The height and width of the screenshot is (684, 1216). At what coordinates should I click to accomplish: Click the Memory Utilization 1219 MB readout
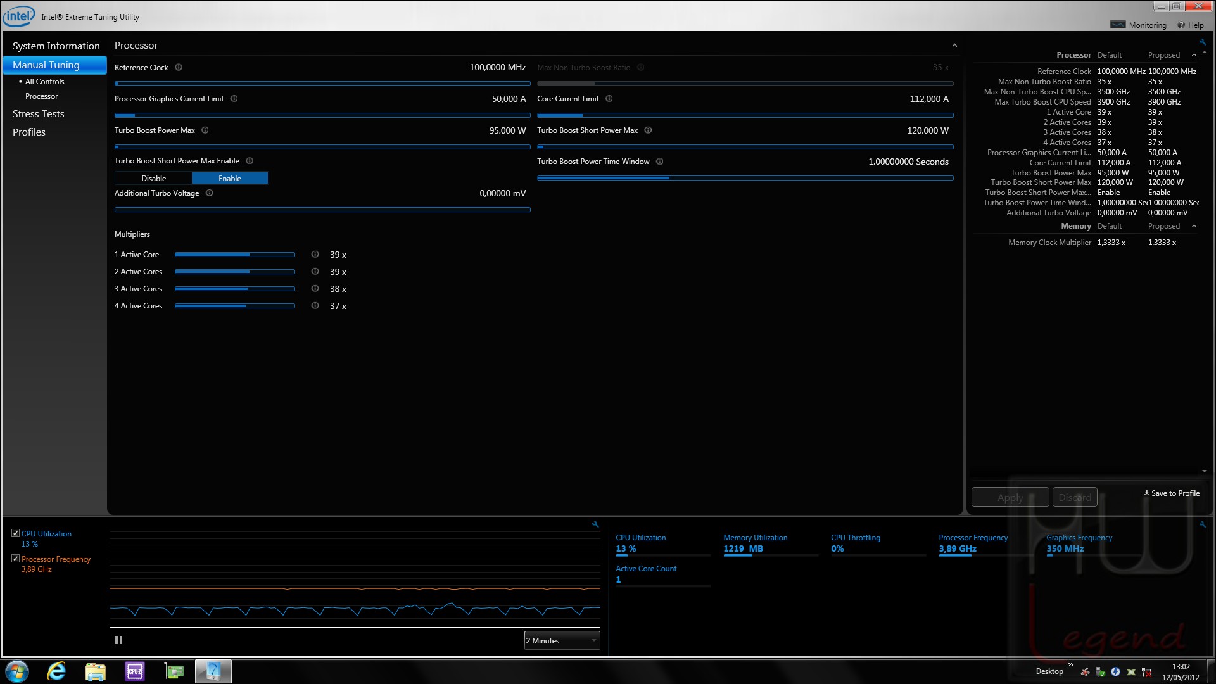(744, 548)
